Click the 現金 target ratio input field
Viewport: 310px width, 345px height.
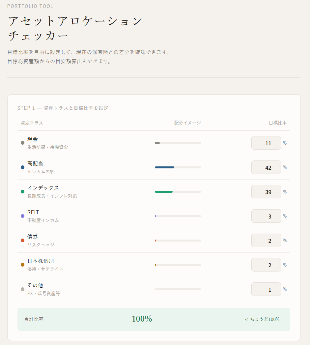tap(266, 143)
